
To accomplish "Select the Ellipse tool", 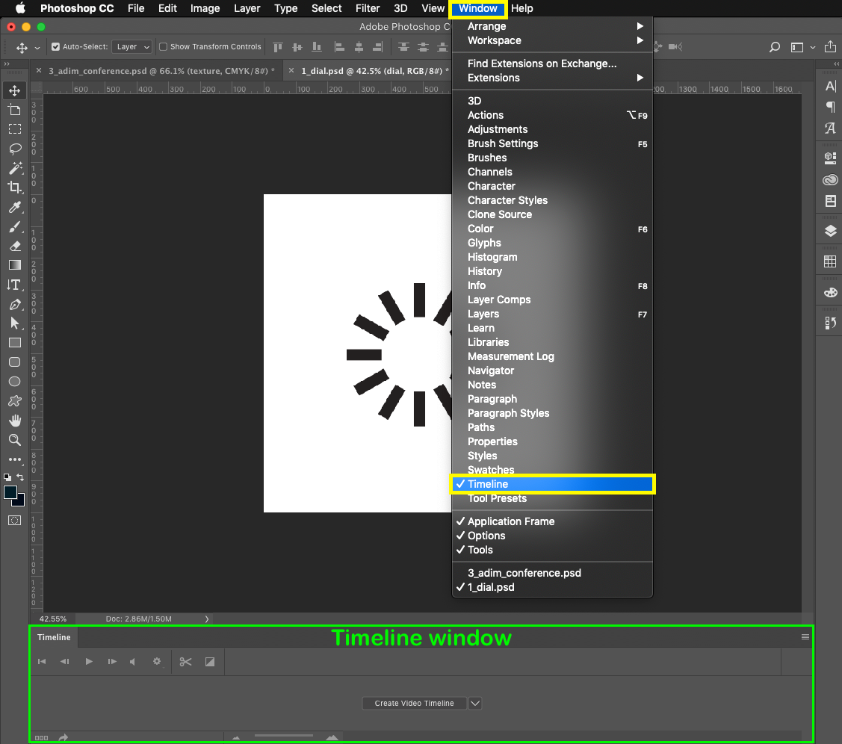I will tap(14, 381).
